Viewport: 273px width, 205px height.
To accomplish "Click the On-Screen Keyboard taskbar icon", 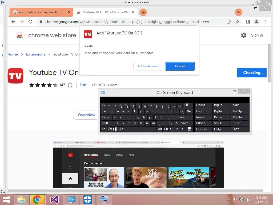I will click(x=104, y=200).
